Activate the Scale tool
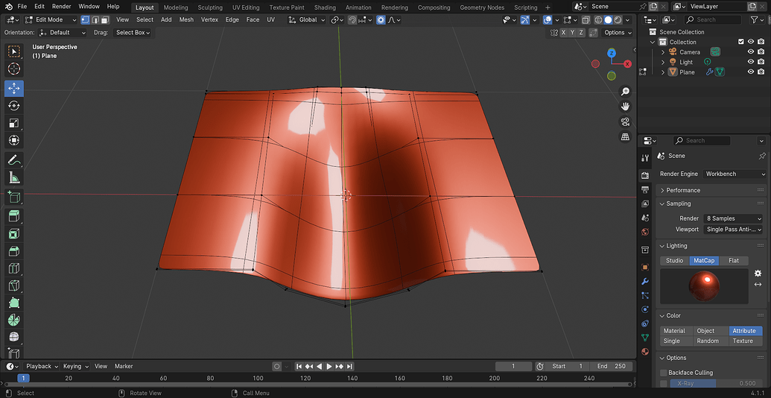Screen dimensions: 771x398 click(x=14, y=123)
